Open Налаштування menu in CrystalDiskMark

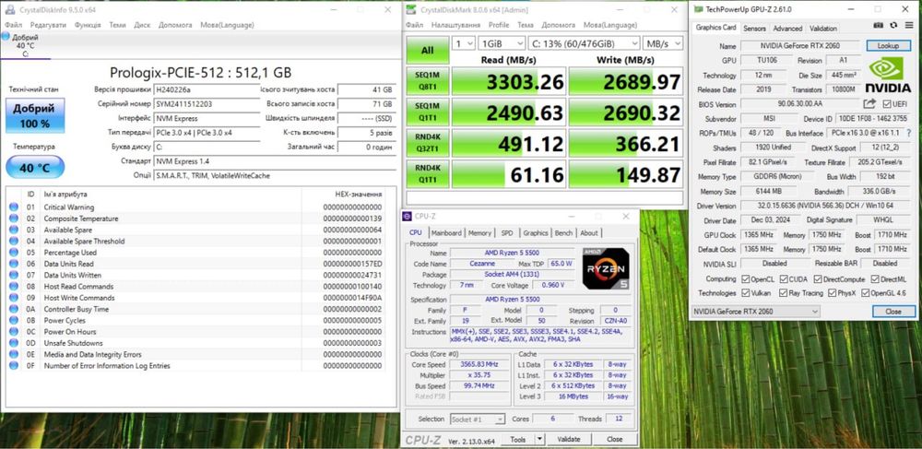coord(455,25)
